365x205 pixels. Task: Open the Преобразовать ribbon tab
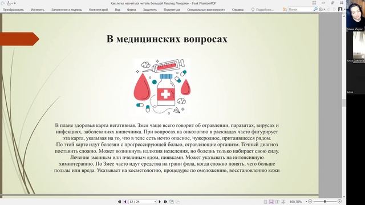click(x=13, y=10)
